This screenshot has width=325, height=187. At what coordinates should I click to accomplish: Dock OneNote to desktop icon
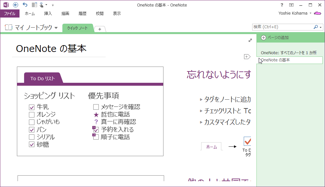(x=34, y=5)
